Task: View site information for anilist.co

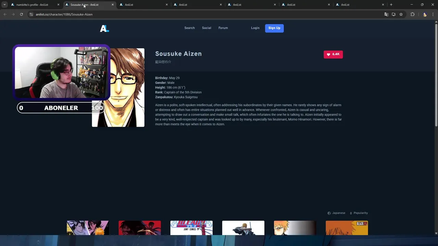Action: [x=31, y=14]
